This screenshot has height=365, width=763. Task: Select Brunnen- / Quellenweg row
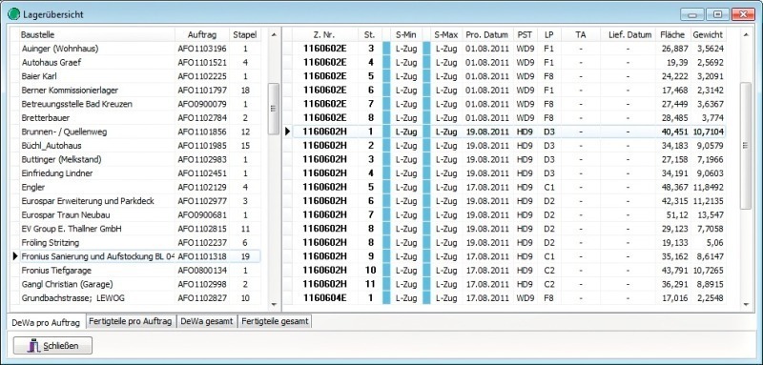click(x=139, y=132)
